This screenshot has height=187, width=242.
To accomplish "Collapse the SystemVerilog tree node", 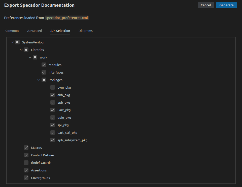I will (12, 42).
